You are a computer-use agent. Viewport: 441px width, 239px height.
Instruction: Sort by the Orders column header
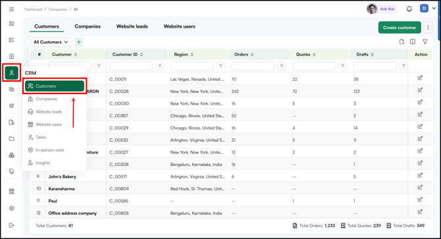[x=244, y=54]
